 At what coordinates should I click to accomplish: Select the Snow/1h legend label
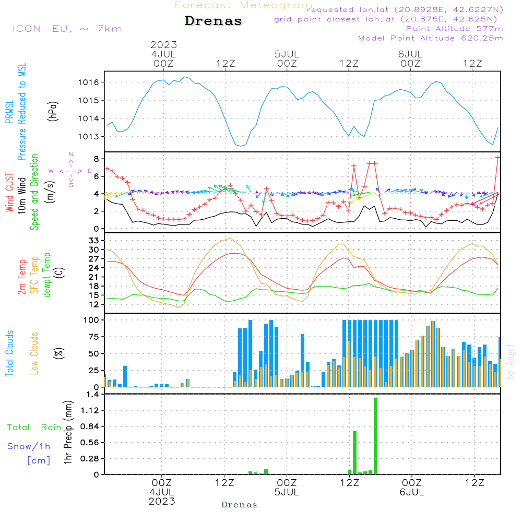29,446
